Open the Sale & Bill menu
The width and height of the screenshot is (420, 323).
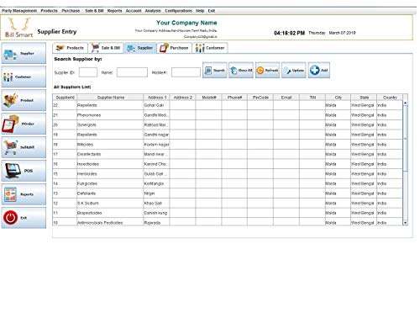click(94, 11)
